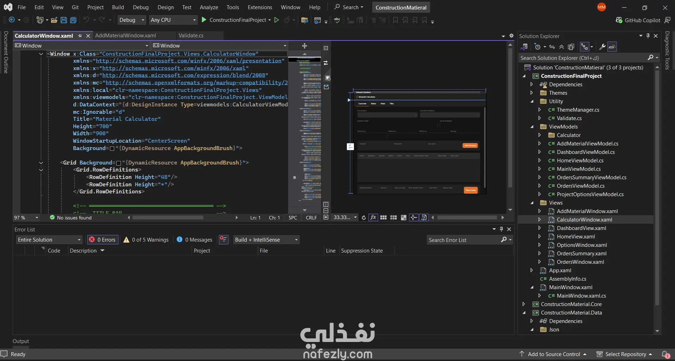Click Add to Source Control button
Viewport: 675px width, 361px height.
click(x=553, y=354)
